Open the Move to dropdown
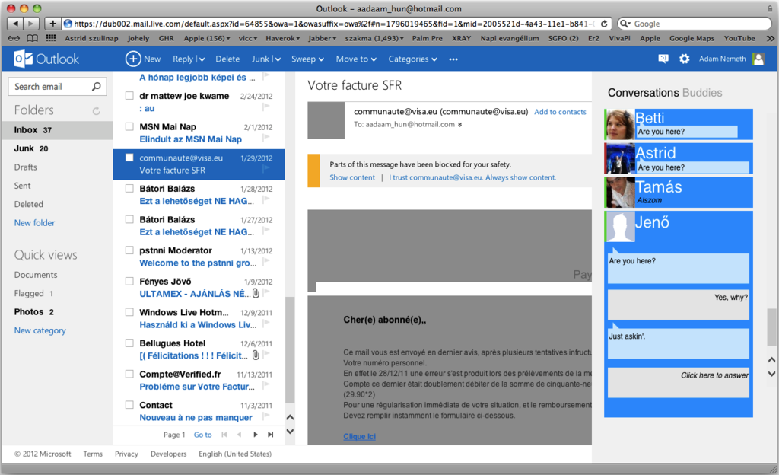The image size is (779, 475). (x=356, y=59)
